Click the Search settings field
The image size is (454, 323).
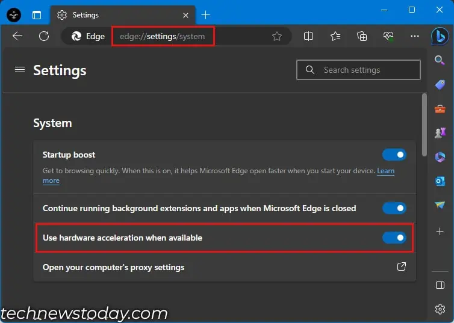(x=358, y=70)
